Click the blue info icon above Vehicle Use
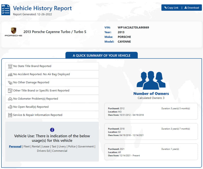 52,130
